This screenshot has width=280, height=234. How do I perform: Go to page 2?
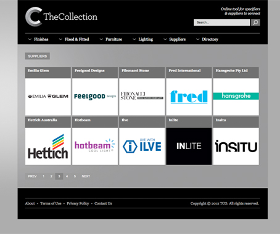[x=51, y=176]
